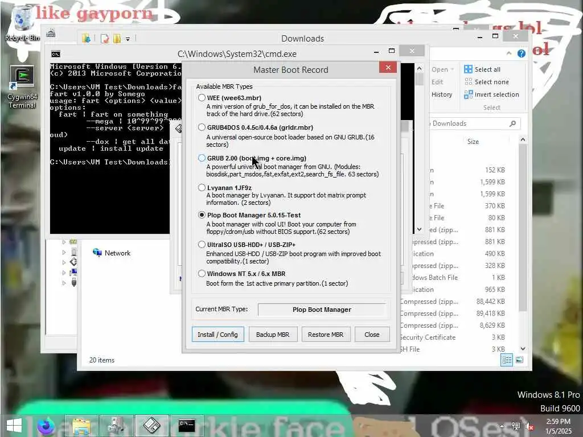Close Master Boot Record with the red X
583x437 pixels.
388,67
